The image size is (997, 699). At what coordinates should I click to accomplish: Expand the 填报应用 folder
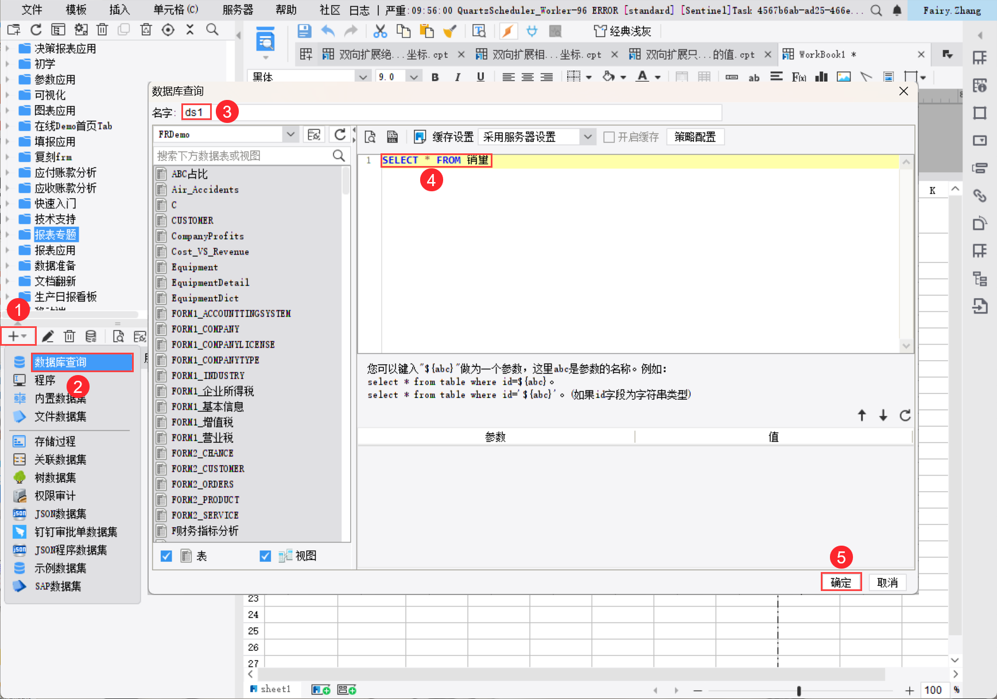7,142
